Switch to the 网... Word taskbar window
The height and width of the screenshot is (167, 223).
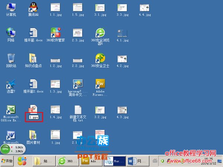[x=138, y=161]
